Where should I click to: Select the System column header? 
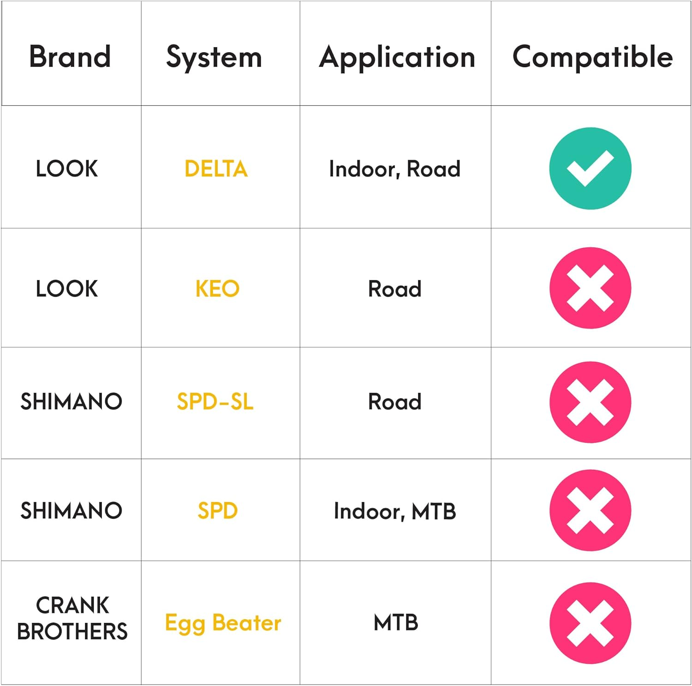click(214, 57)
